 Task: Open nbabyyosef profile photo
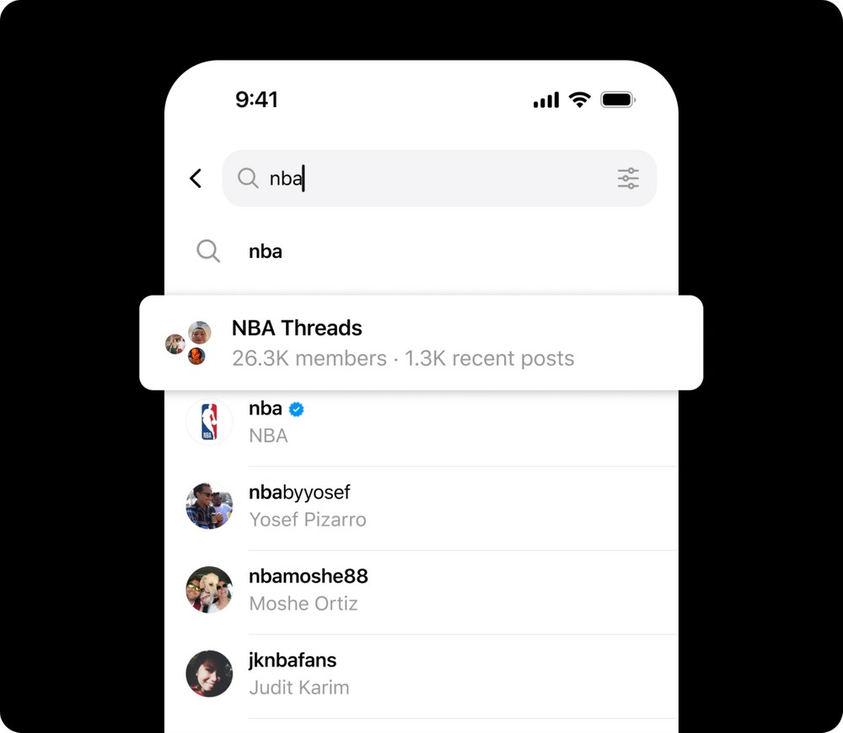[209, 506]
